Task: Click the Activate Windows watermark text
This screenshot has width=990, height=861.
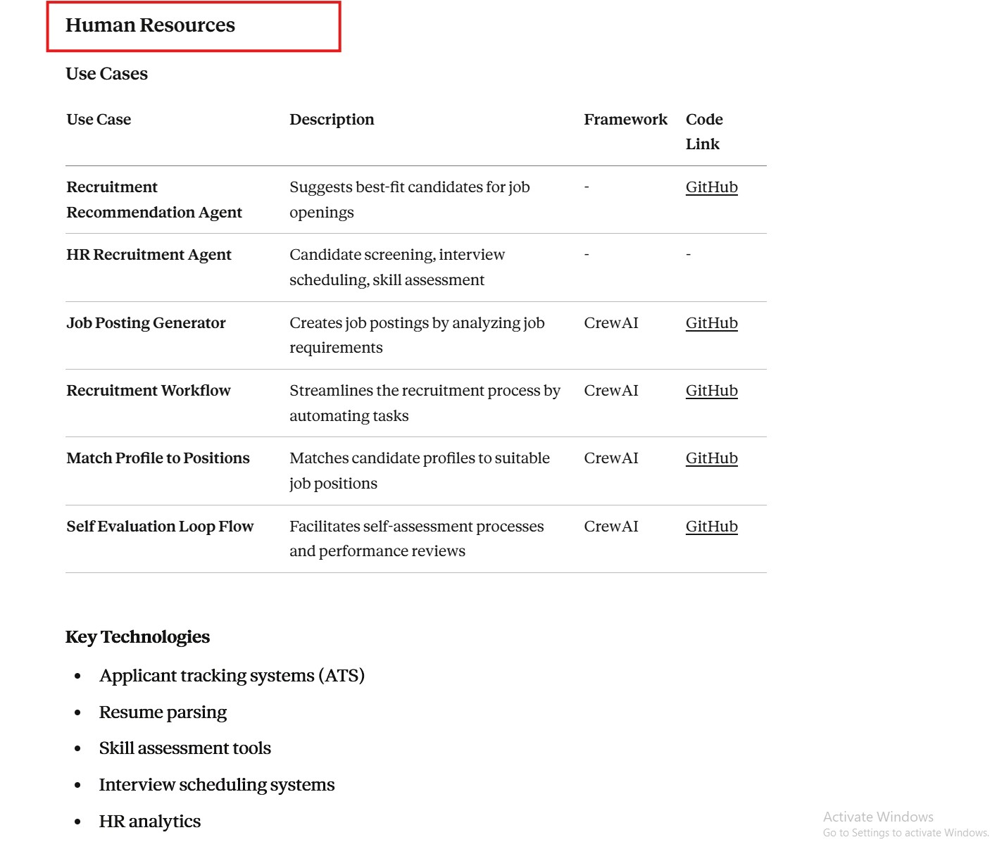Action: click(x=878, y=817)
